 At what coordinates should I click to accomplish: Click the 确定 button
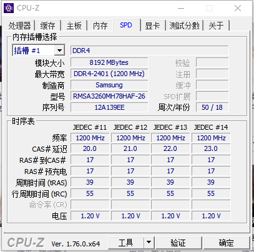[227, 242]
